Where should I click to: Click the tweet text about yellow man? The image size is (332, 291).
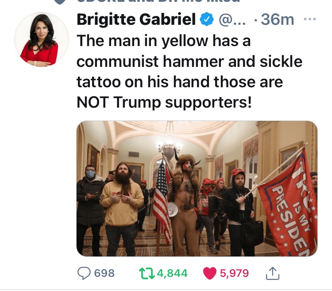pyautogui.click(x=189, y=71)
